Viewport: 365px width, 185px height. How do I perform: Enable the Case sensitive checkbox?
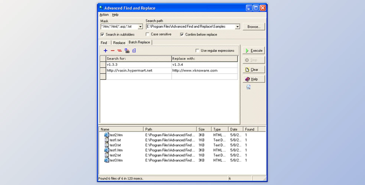(x=147, y=34)
